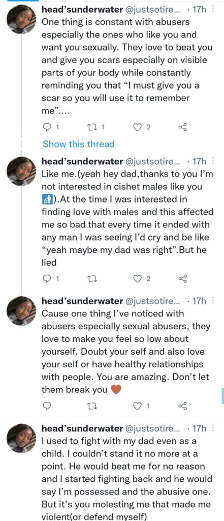This screenshot has height=521, width=224.
Task: Open 'Show this thread' link
Action: point(78,144)
